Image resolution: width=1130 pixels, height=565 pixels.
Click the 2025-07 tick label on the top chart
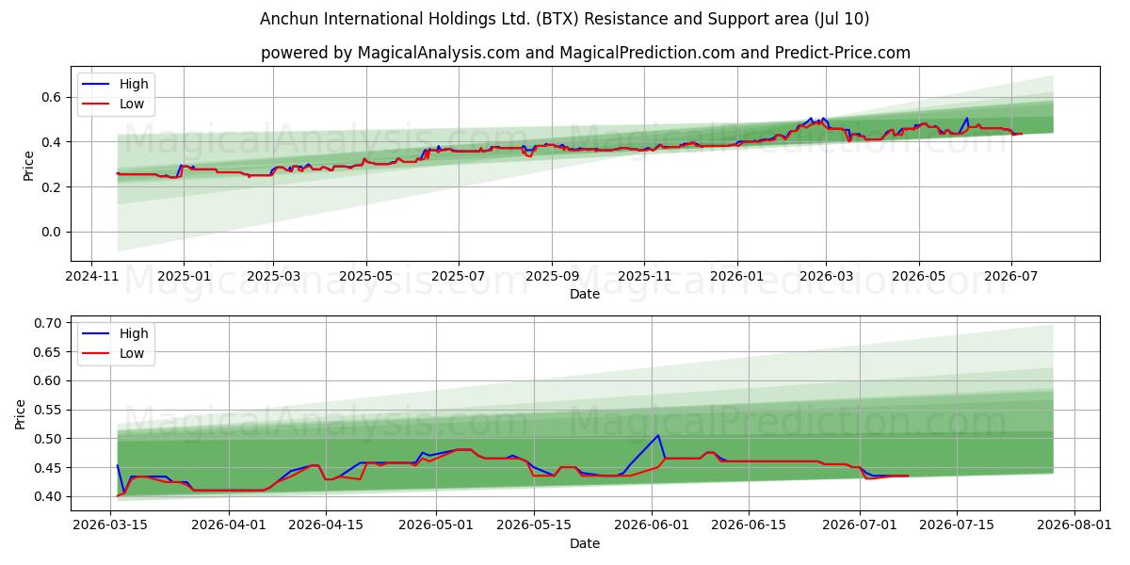click(458, 276)
